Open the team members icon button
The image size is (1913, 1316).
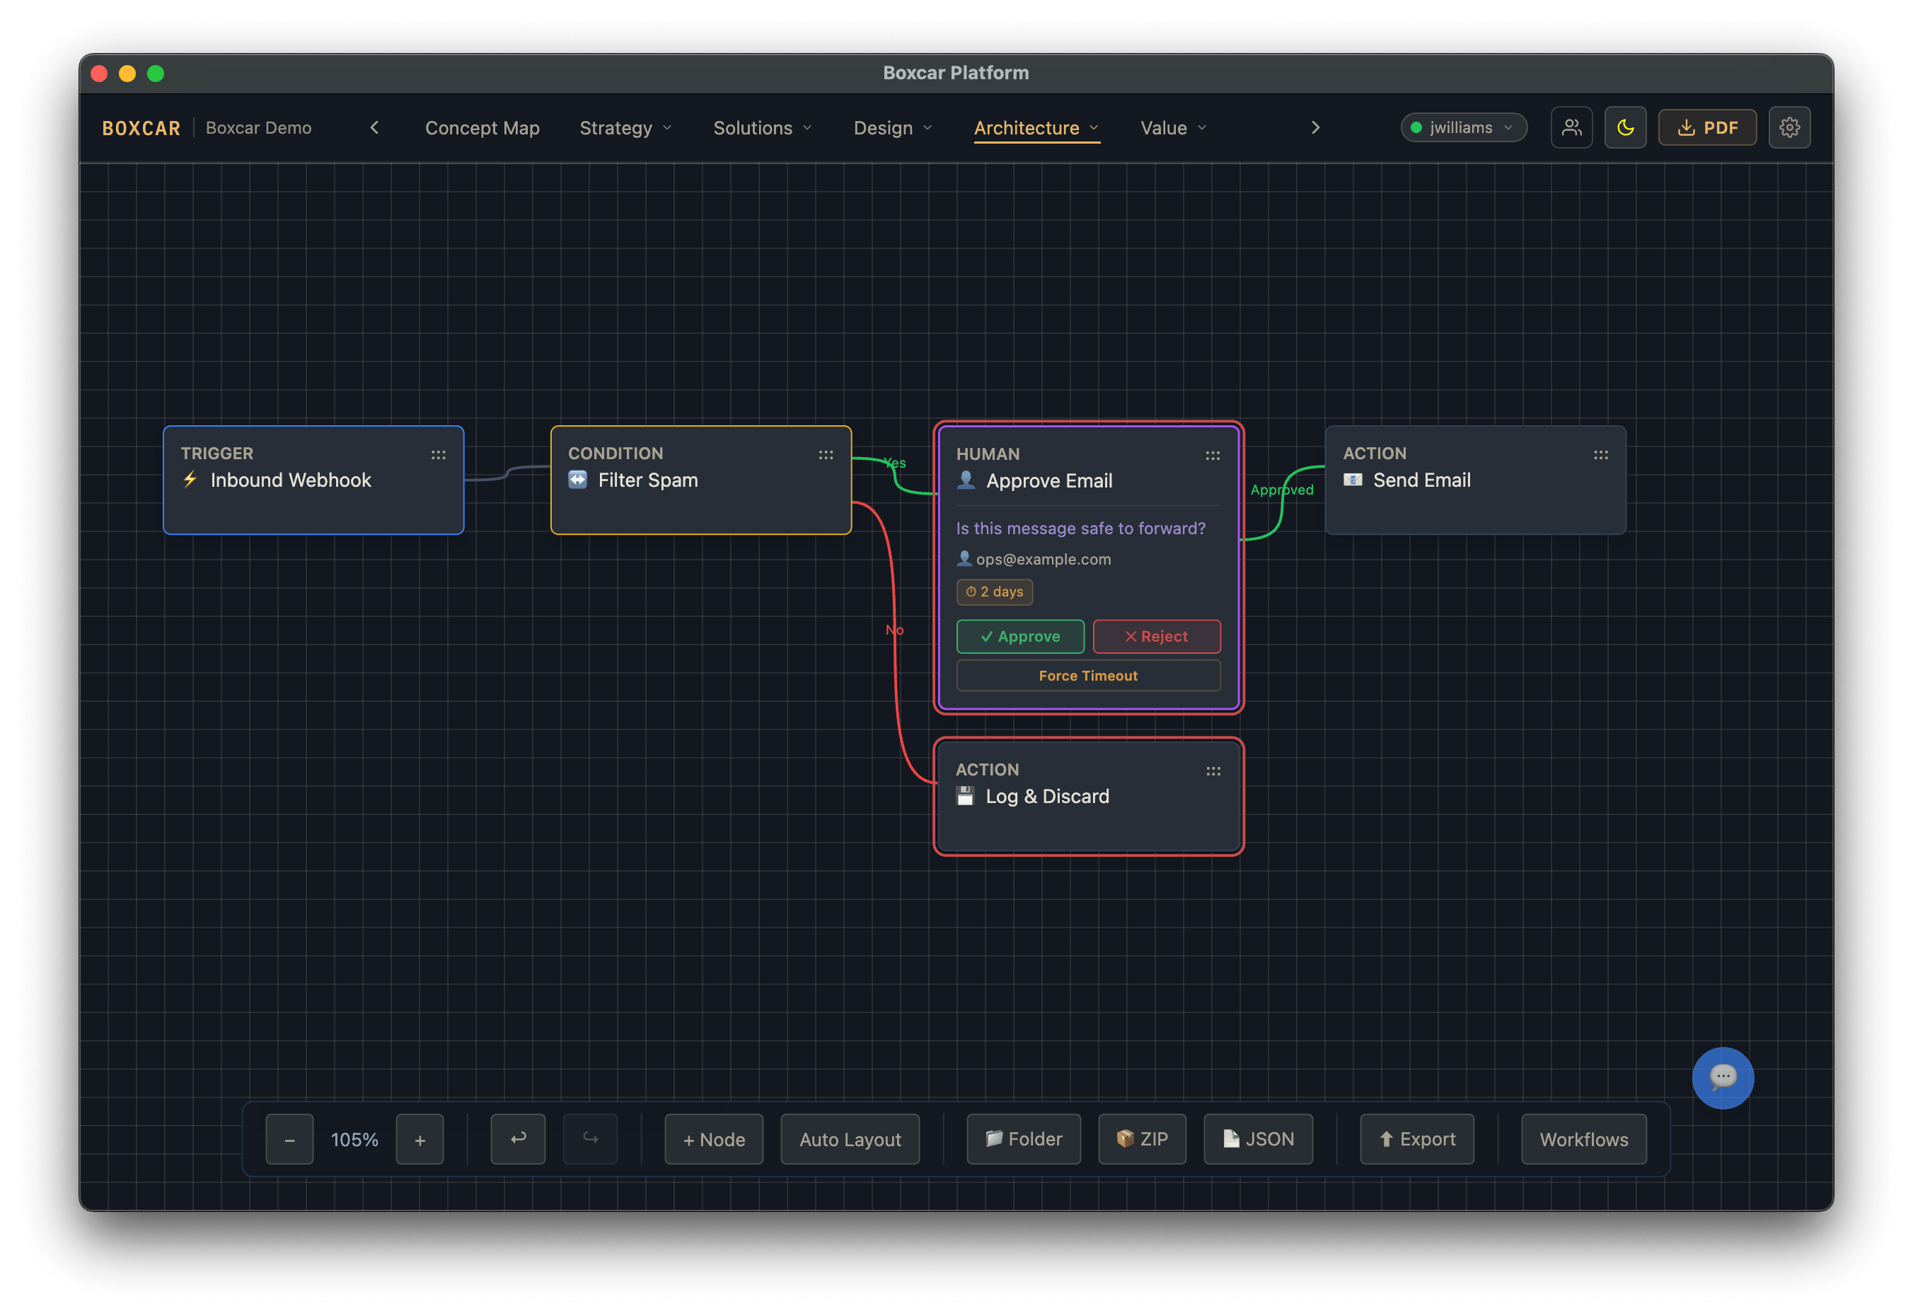(x=1571, y=128)
